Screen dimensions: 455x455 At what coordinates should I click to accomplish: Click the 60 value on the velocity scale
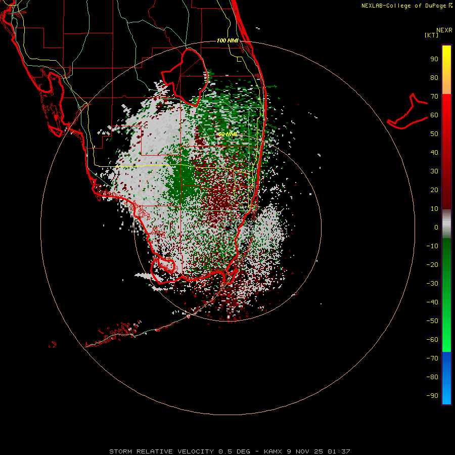(434, 115)
